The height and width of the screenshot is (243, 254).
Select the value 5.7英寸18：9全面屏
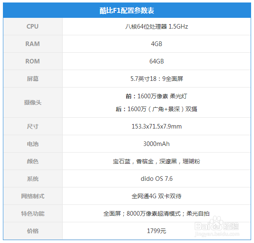(x=156, y=79)
